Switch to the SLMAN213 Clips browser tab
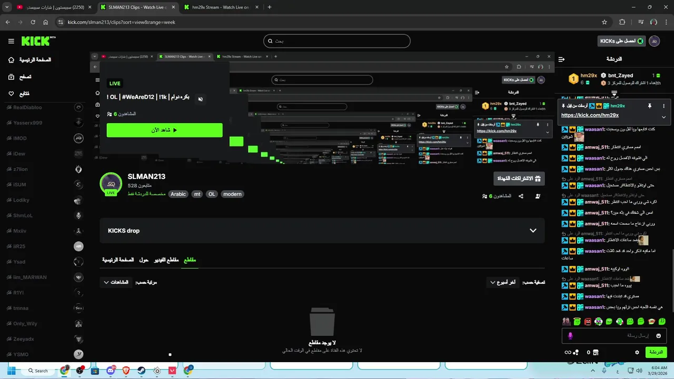Image resolution: width=674 pixels, height=379 pixels. coord(137,7)
